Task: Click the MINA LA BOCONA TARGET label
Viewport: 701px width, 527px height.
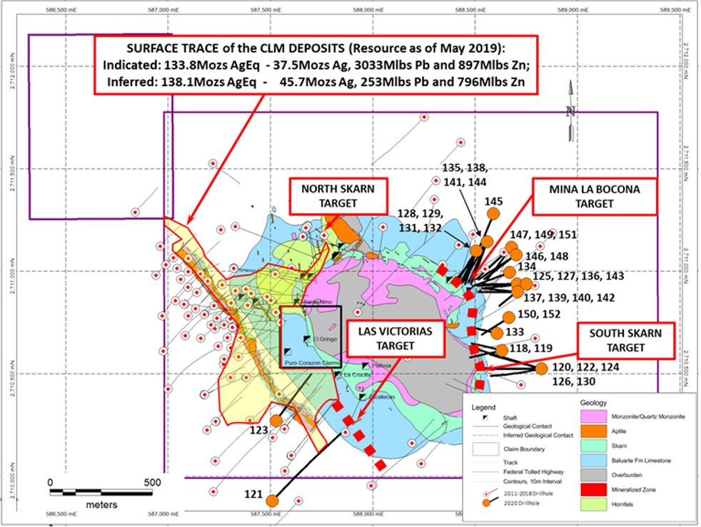Action: click(x=593, y=197)
